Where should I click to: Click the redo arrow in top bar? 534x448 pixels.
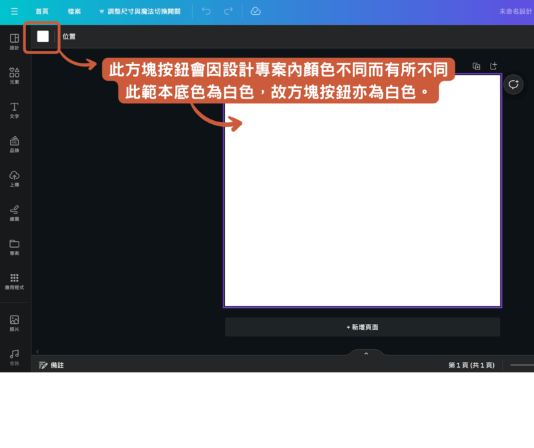pyautogui.click(x=228, y=11)
